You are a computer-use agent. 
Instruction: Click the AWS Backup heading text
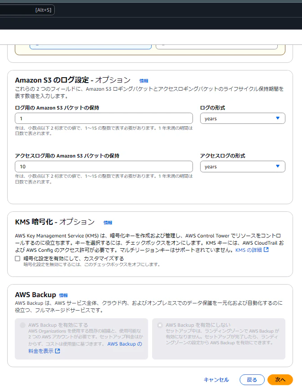35,295
